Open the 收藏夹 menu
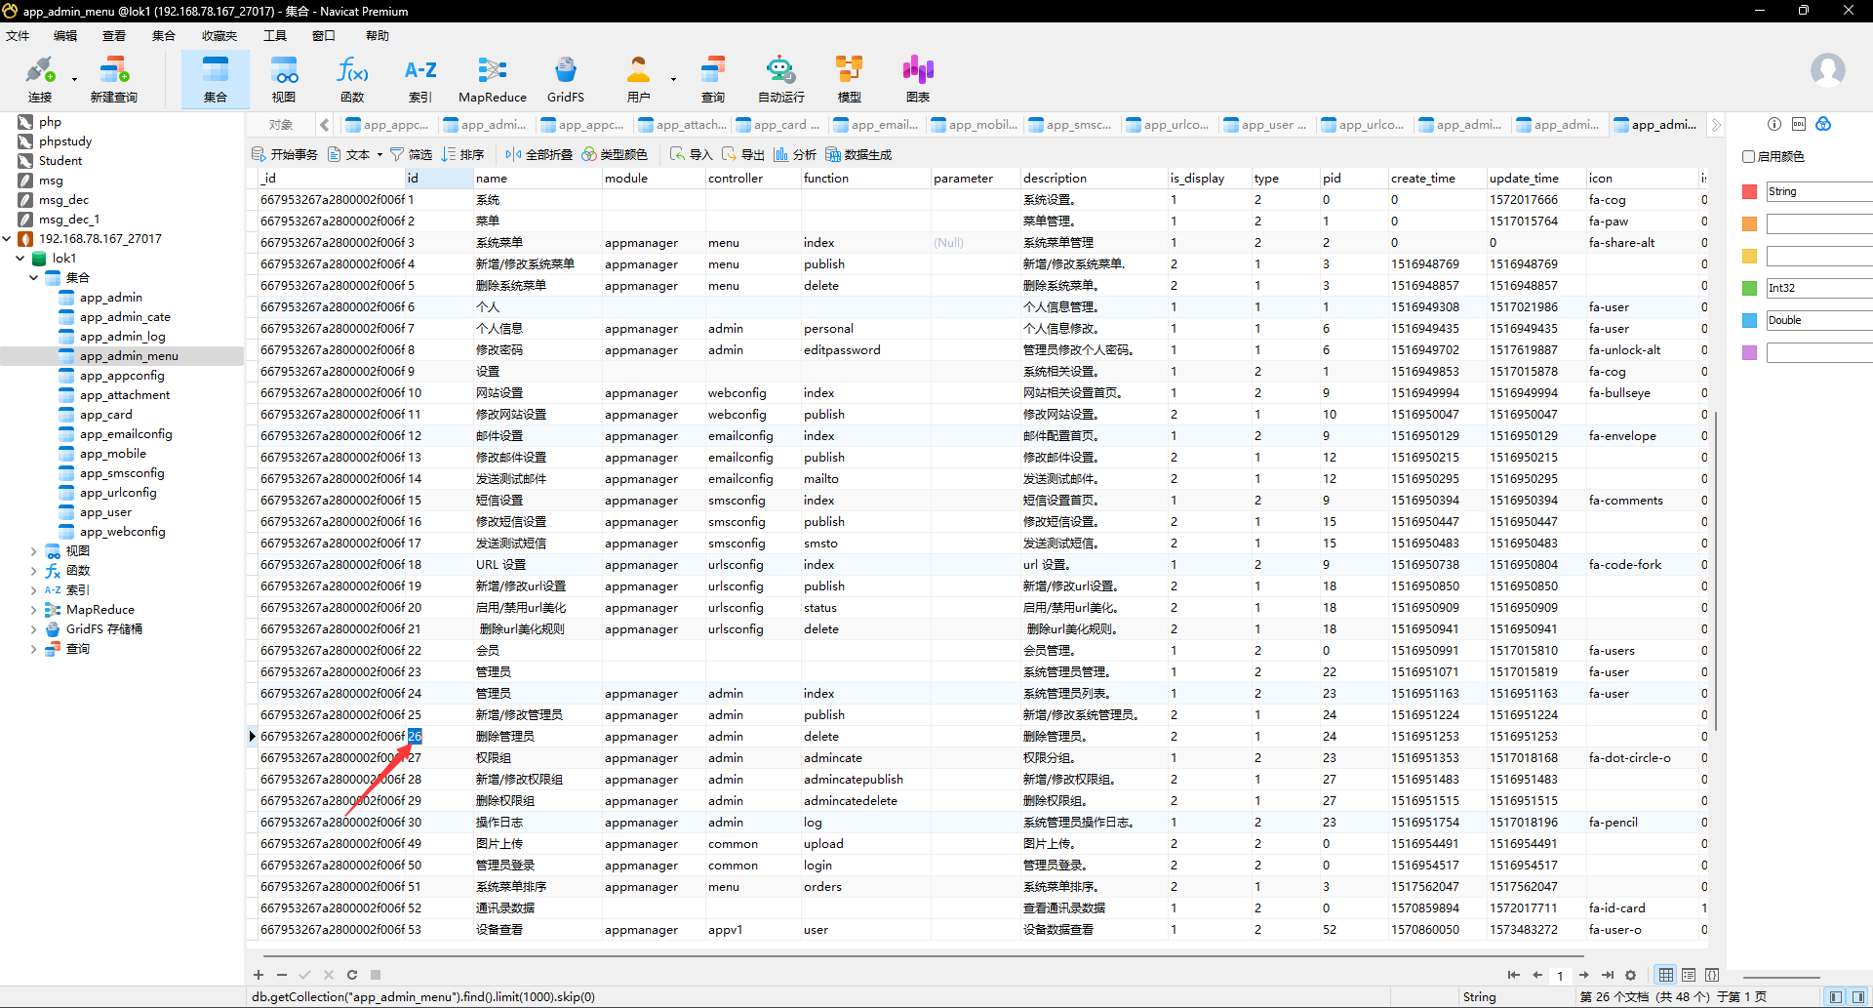The image size is (1873, 1008). tap(219, 36)
